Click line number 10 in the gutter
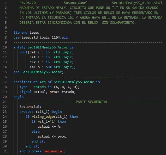Screen dimensions: 166x155 pos(5,47)
